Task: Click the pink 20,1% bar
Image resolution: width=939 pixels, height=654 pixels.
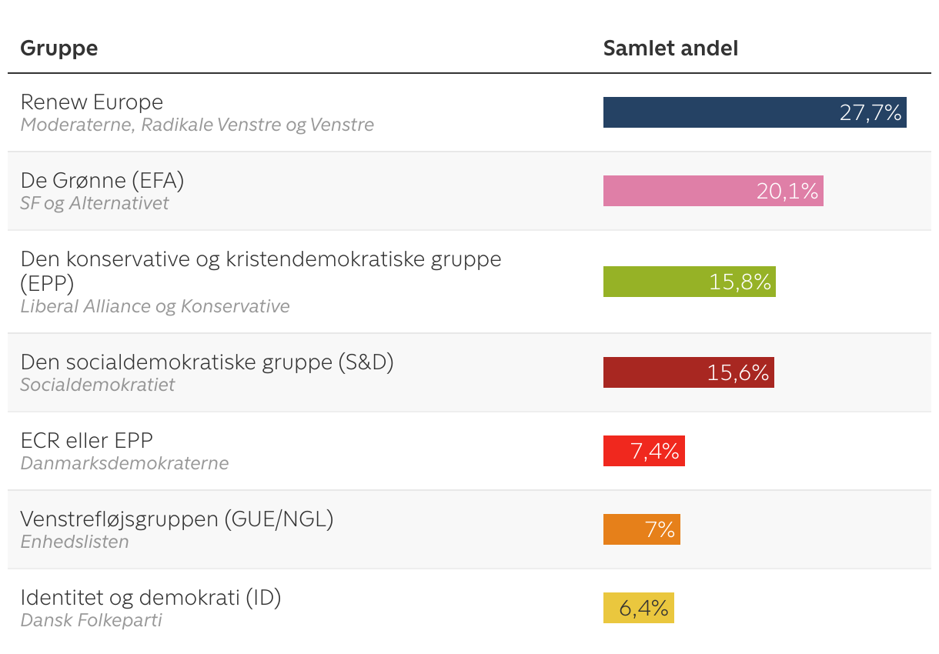Action: (713, 191)
